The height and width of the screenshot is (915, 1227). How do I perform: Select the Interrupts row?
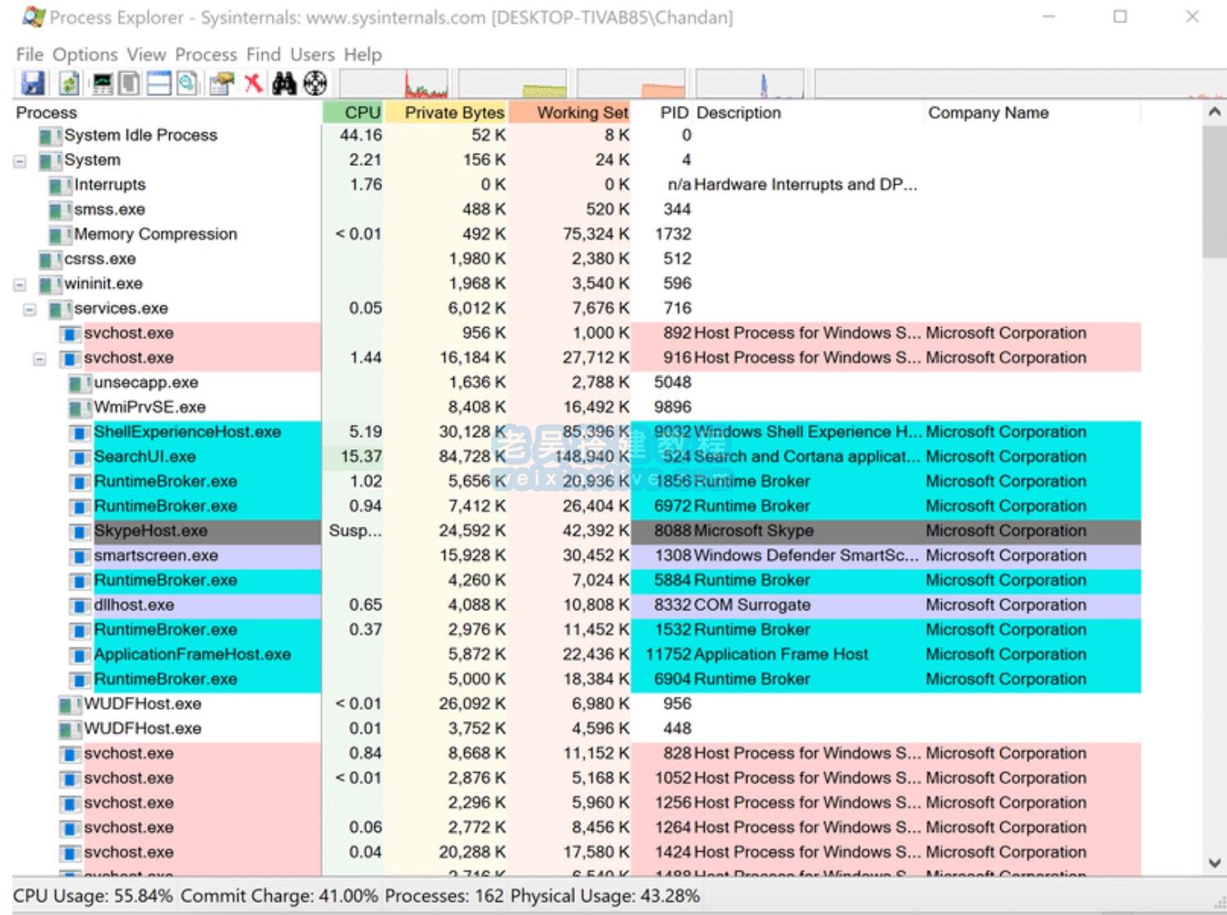(x=577, y=185)
